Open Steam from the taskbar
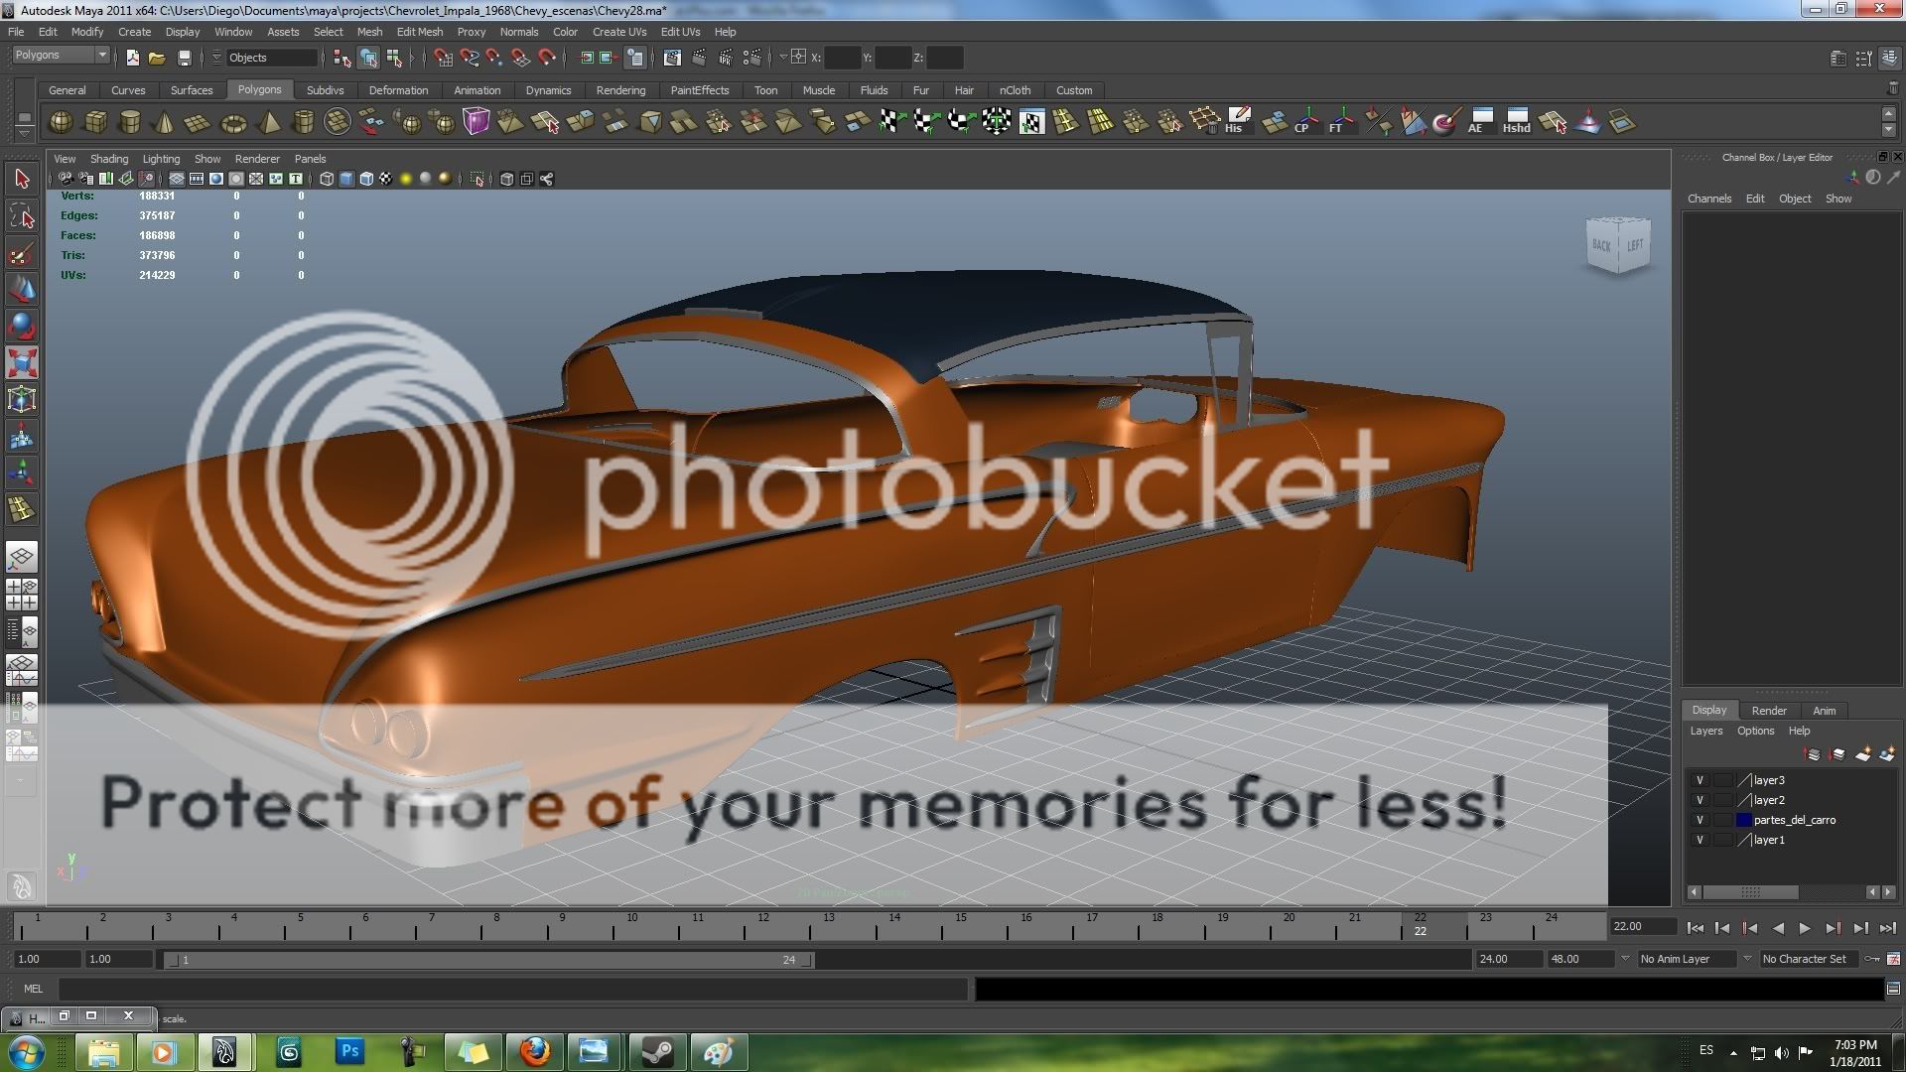The image size is (1906, 1072). coord(657,1051)
